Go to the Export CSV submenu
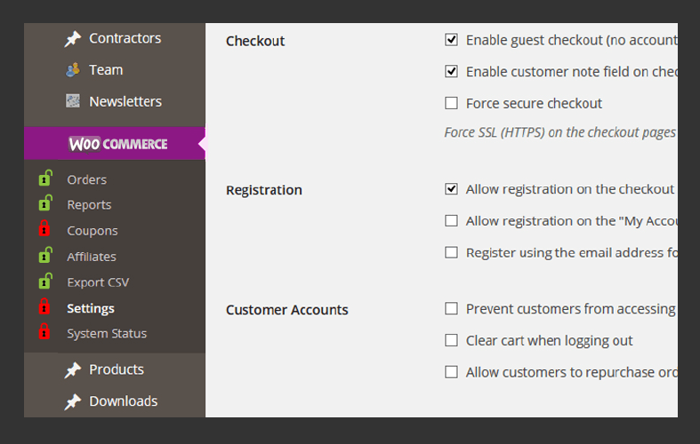The width and height of the screenshot is (700, 444). pyautogui.click(x=98, y=282)
